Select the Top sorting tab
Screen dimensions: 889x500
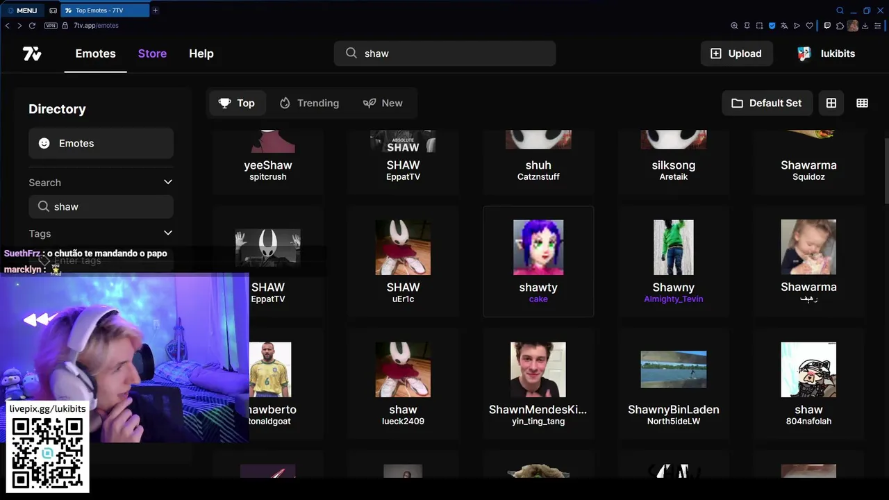pyautogui.click(x=237, y=103)
